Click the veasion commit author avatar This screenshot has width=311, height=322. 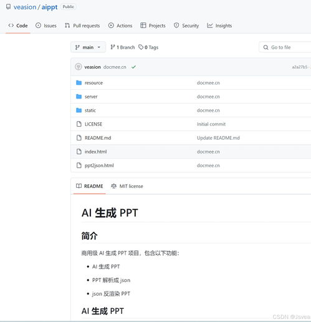point(79,67)
